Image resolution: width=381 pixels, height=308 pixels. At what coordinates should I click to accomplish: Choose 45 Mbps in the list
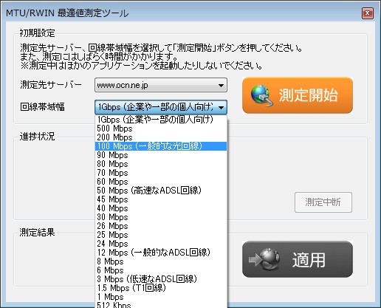point(161,199)
